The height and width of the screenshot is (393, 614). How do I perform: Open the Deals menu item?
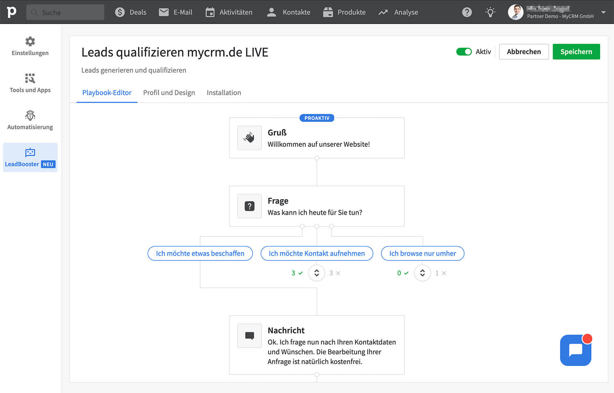point(131,12)
